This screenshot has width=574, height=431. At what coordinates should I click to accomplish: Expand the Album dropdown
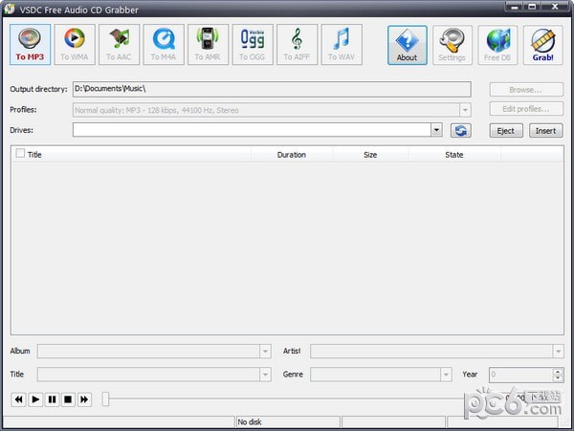point(265,352)
